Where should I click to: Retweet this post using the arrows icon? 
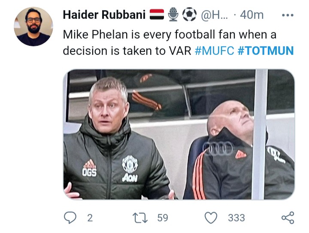[140, 218]
